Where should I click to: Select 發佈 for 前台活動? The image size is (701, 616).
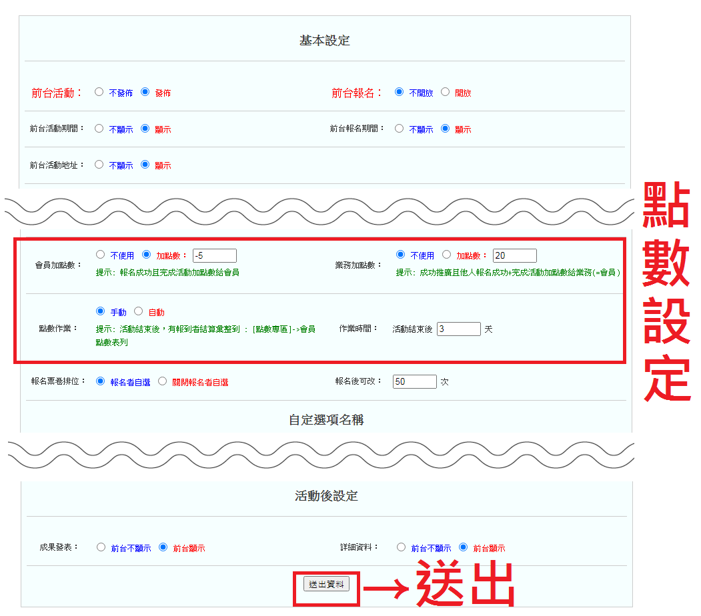[x=145, y=92]
